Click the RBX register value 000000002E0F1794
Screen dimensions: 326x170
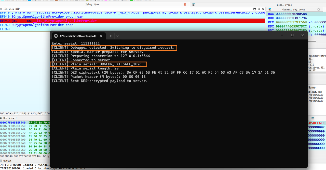tap(291, 18)
